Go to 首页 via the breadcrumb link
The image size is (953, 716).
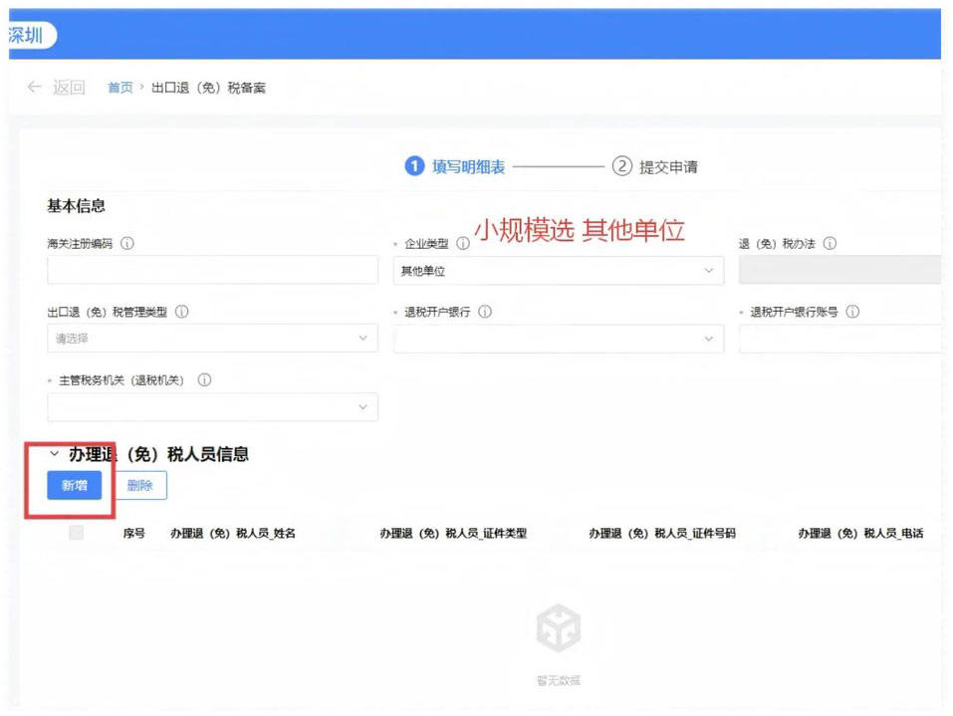119,88
